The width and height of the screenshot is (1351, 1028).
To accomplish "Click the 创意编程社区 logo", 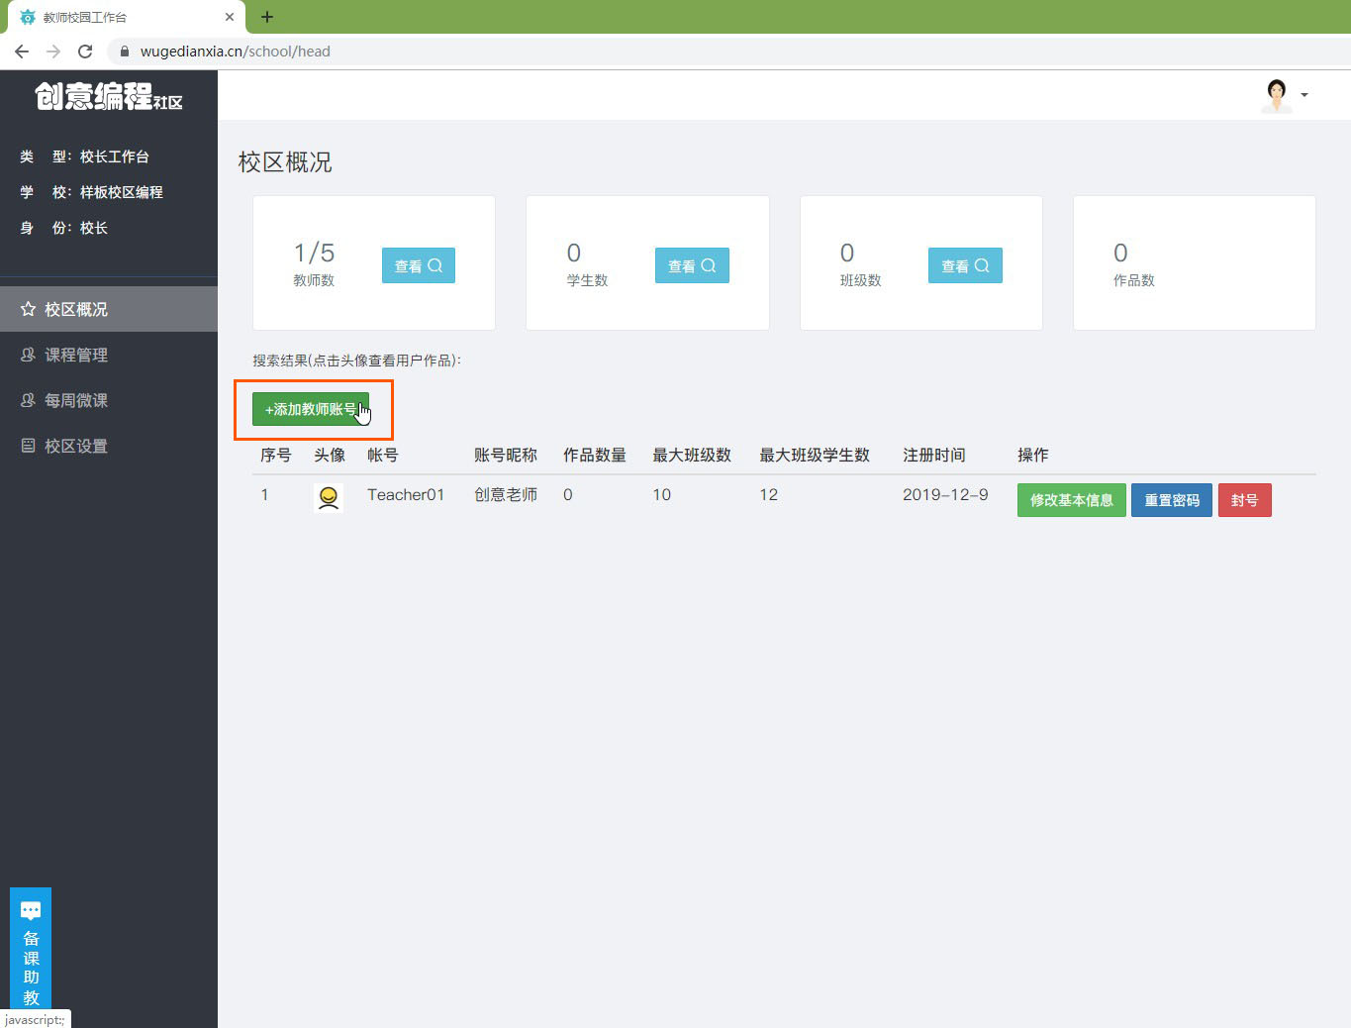I will click(109, 96).
